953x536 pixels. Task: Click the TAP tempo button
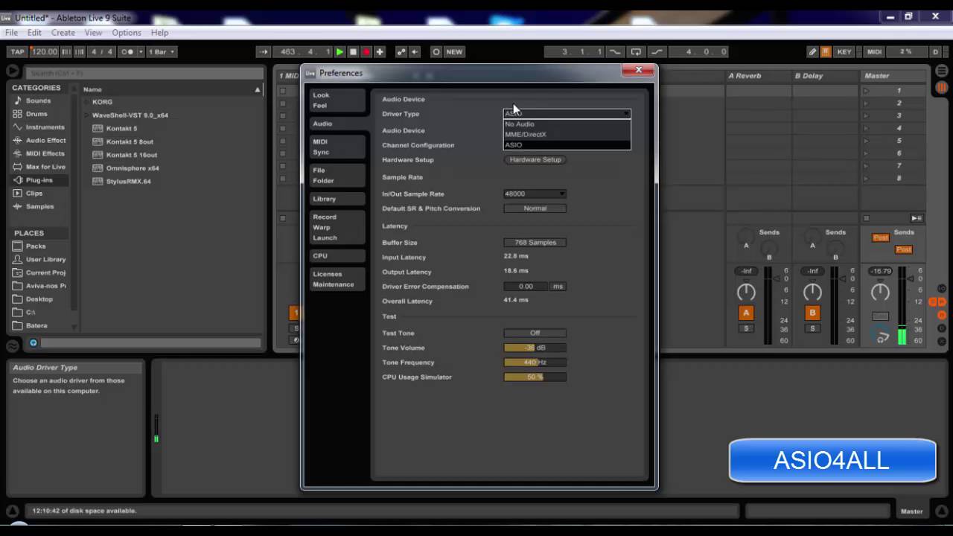17,52
